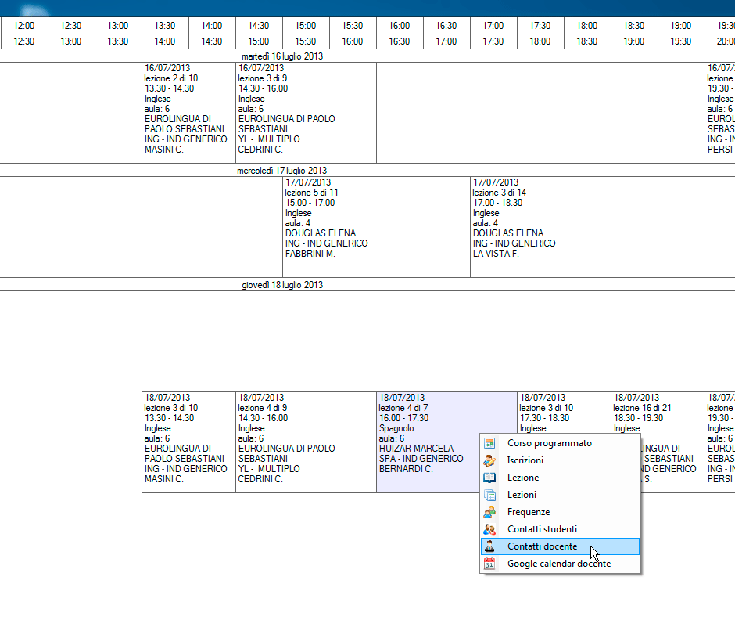Viewport: 735px width, 642px height.
Task: Choose Contatti studenti menu entry
Action: coord(560,529)
